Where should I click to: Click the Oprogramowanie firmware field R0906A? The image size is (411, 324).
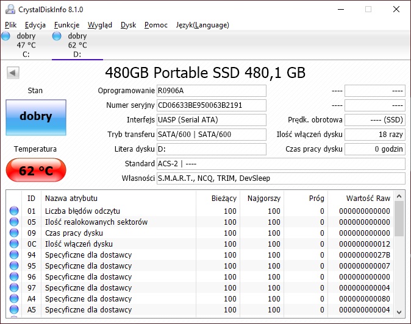211,91
